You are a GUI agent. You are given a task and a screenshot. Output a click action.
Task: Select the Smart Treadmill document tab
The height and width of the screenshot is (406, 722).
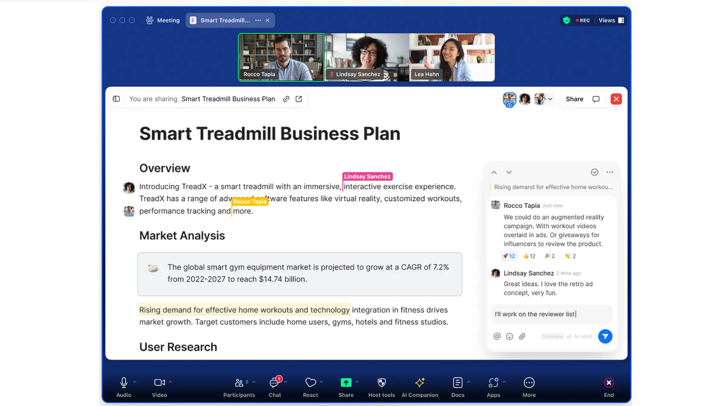(224, 20)
